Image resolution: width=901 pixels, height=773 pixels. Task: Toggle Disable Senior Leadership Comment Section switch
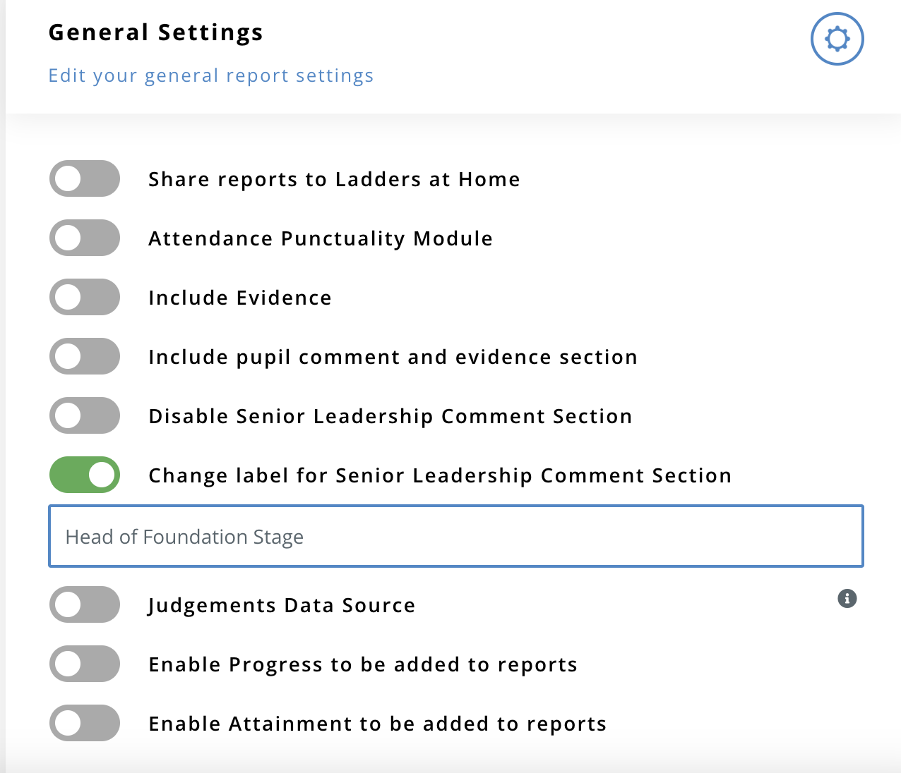(x=85, y=415)
